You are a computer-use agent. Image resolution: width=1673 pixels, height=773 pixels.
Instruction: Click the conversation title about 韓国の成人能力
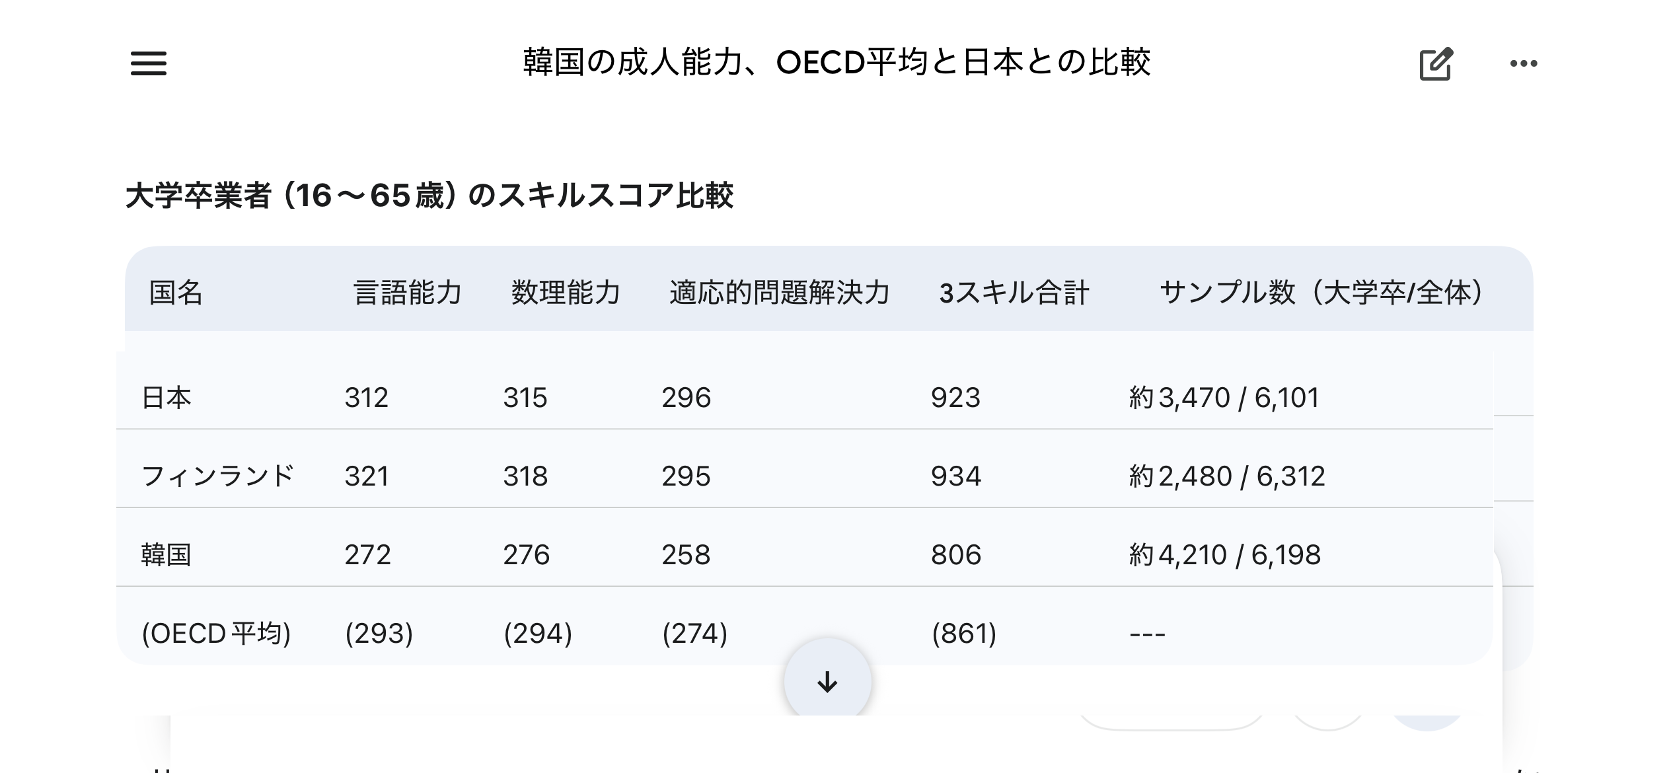(836, 63)
